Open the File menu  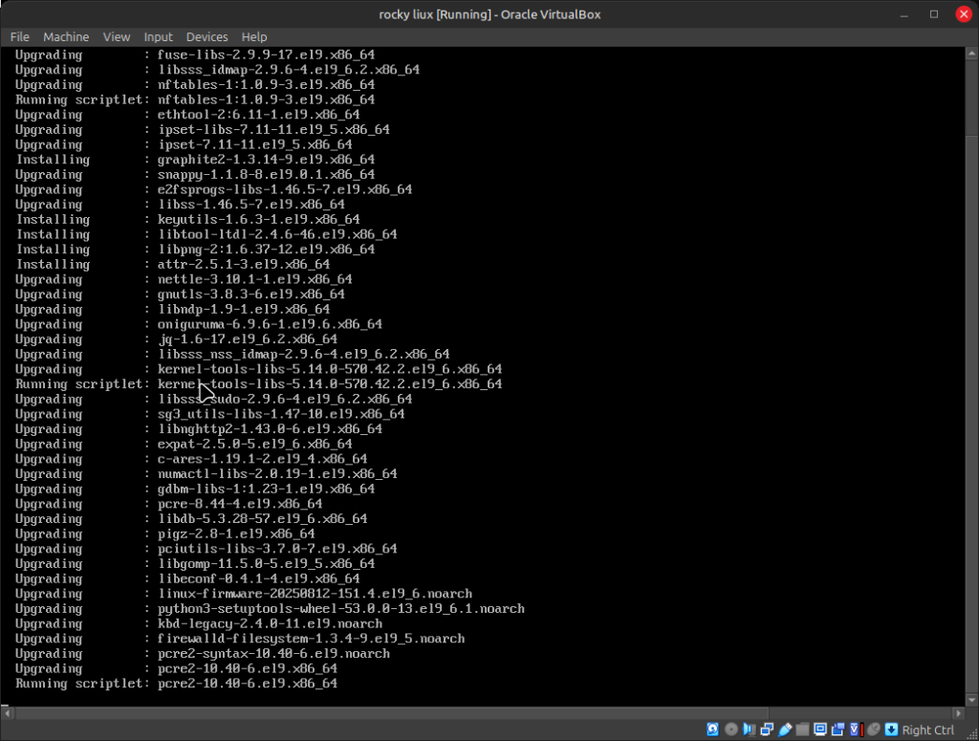tap(20, 36)
